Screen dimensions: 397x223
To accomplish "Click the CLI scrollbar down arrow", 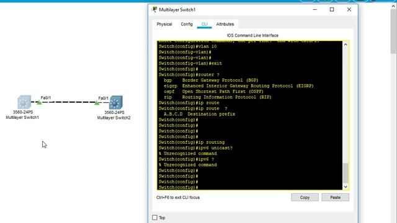I will click(346, 186).
